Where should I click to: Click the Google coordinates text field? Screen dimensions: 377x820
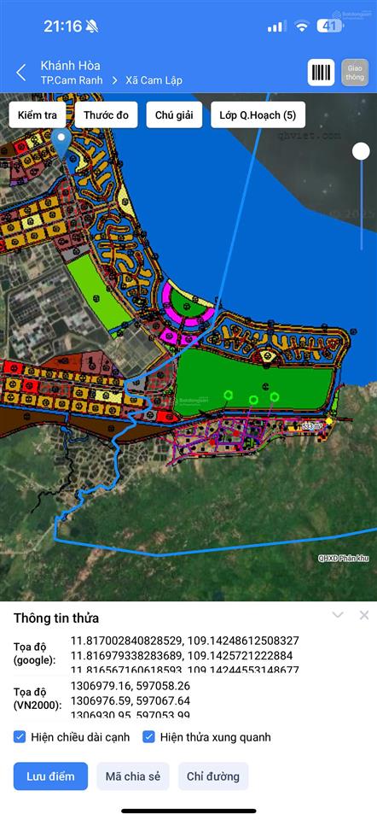[x=185, y=654]
